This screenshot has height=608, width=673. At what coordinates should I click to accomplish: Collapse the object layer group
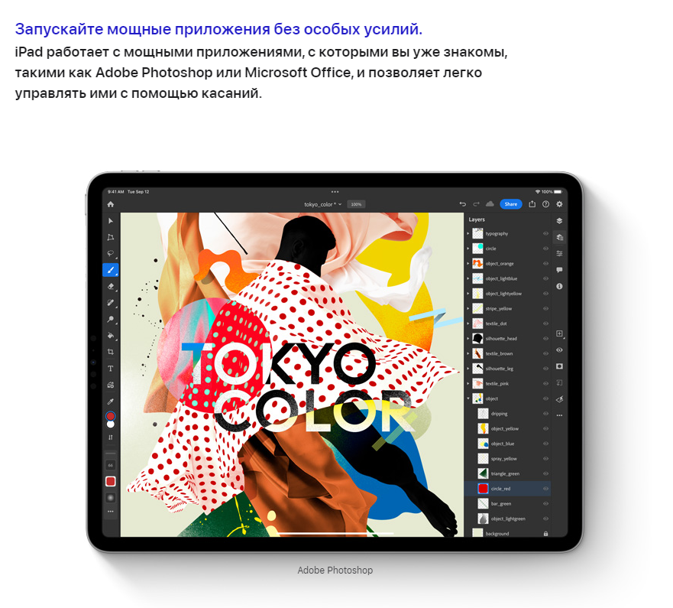pos(468,398)
